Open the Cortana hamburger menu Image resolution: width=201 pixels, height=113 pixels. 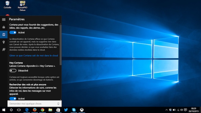[4, 20]
